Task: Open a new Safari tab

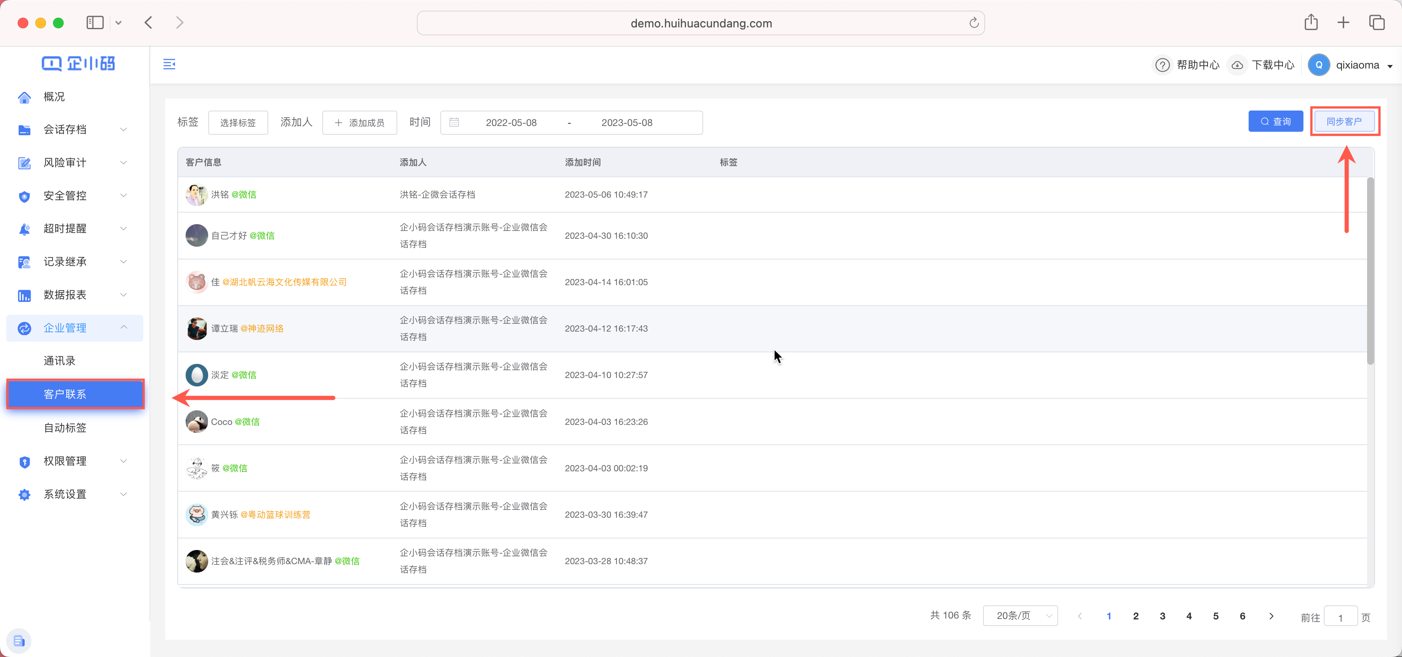Action: (1343, 22)
